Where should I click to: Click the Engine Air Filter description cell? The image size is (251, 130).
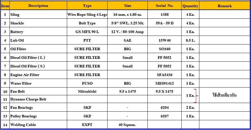point(38,75)
